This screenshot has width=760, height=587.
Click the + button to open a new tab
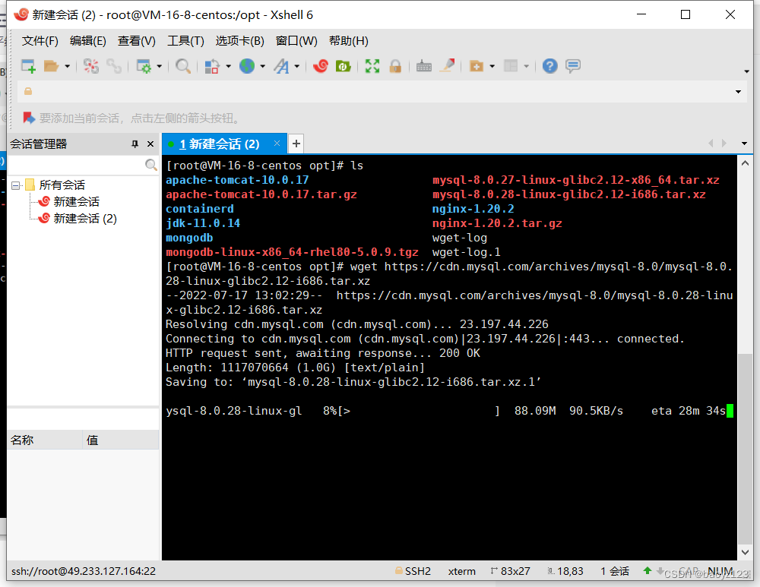click(296, 144)
